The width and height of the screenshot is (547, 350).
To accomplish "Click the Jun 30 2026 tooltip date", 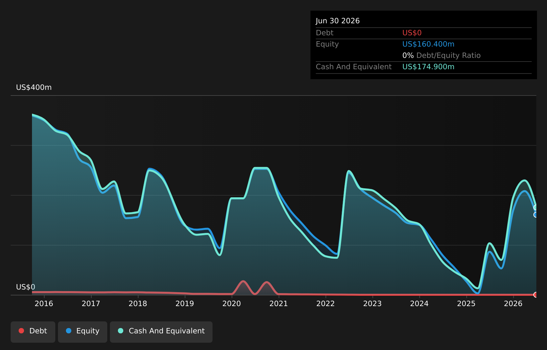I will 338,21.
